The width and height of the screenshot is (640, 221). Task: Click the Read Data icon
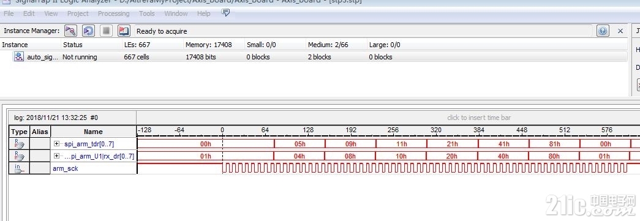(124, 31)
